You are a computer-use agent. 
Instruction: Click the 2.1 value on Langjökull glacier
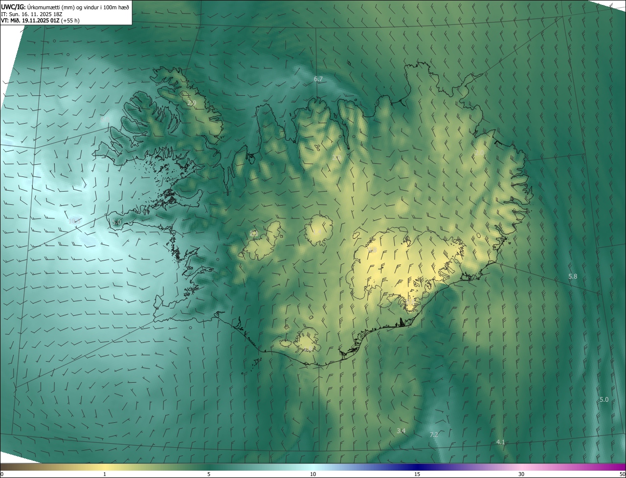pyautogui.click(x=253, y=234)
